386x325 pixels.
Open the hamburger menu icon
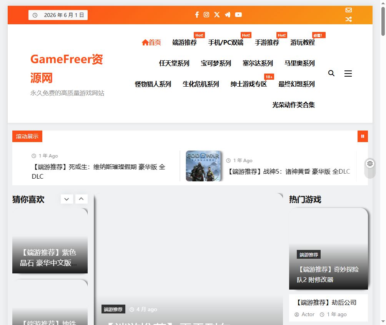coord(348,73)
